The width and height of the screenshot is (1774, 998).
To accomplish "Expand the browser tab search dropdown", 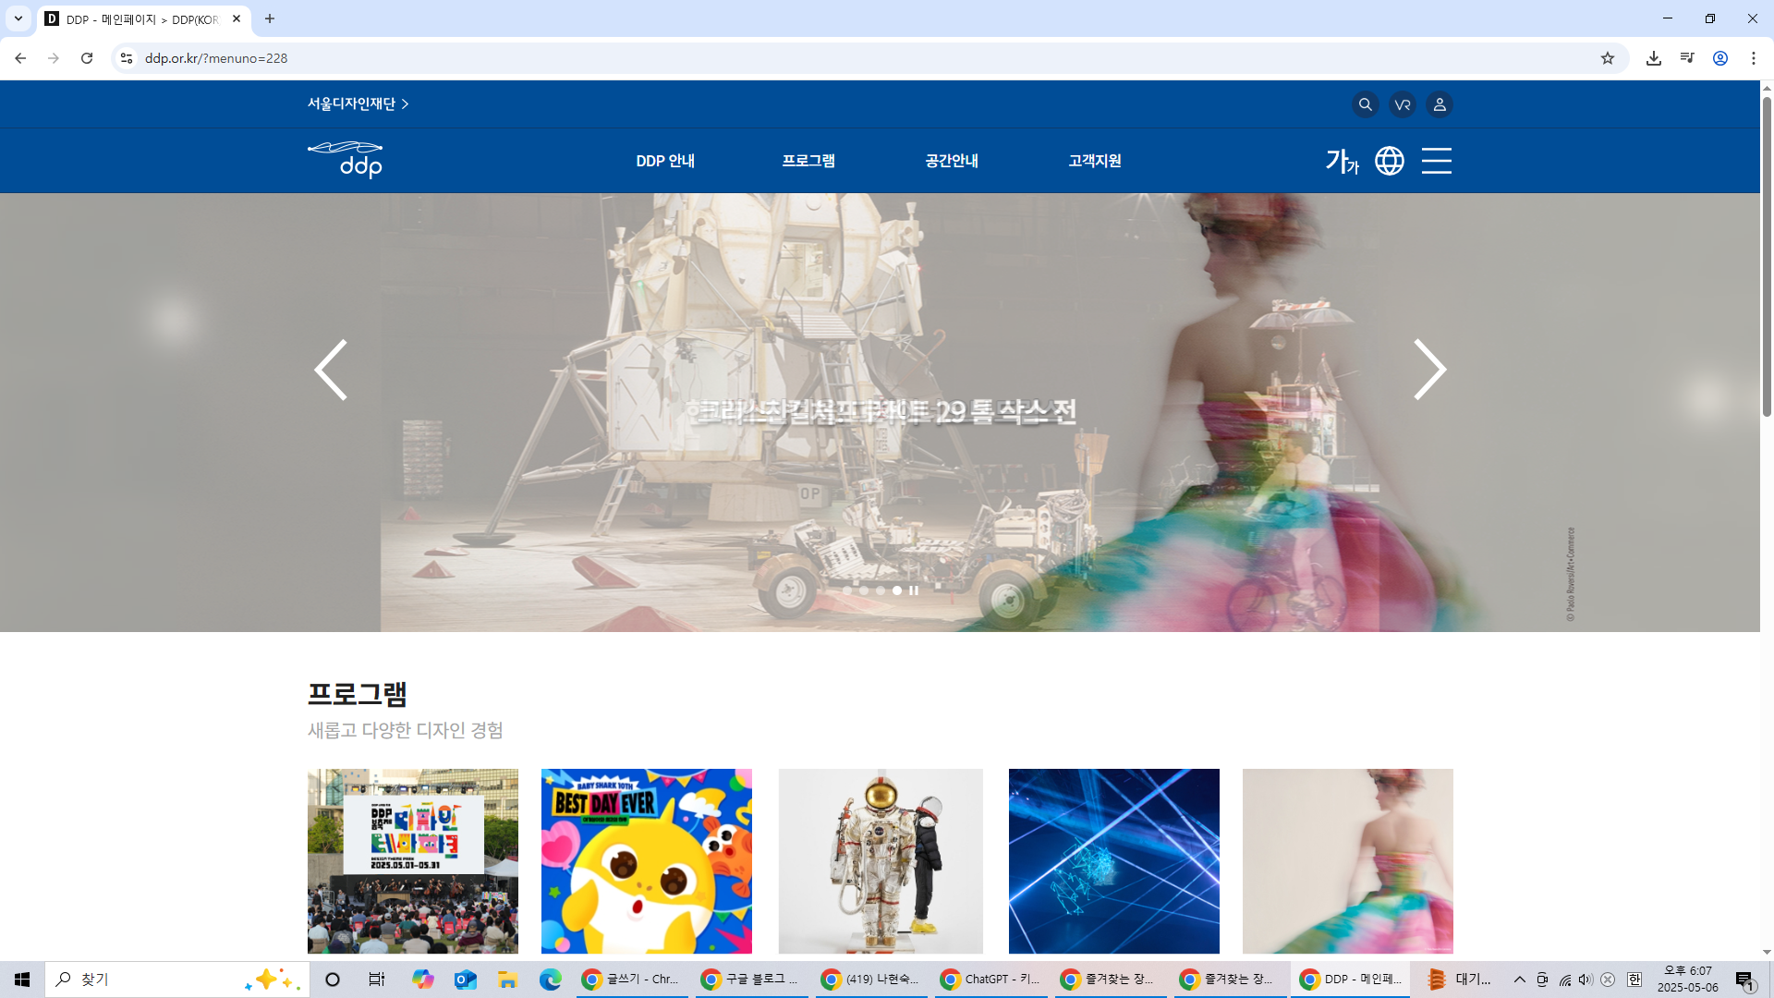I will [18, 18].
